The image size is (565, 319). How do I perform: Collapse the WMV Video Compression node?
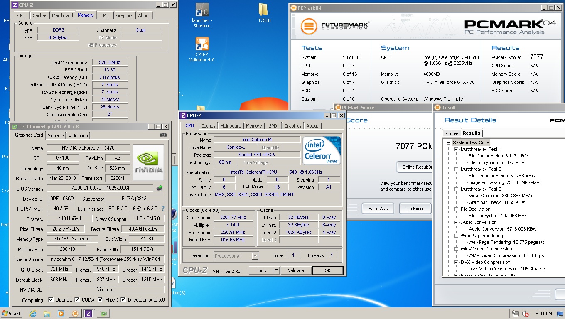tap(456, 249)
